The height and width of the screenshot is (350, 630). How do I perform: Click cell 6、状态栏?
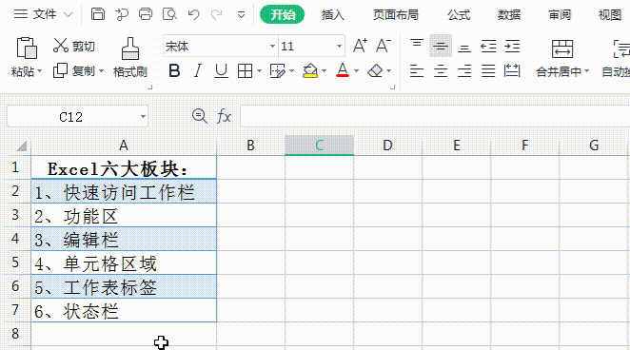coord(124,310)
